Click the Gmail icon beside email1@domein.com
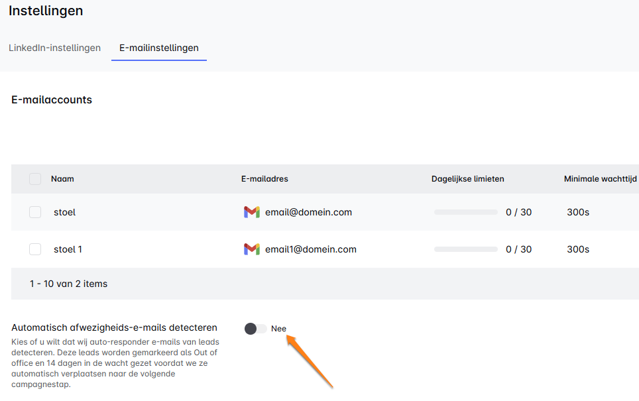The height and width of the screenshot is (401, 639). tap(251, 249)
